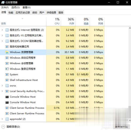Click the IIS 应用程序主机 service host icon
This screenshot has width=131, height=130.
point(7,36)
